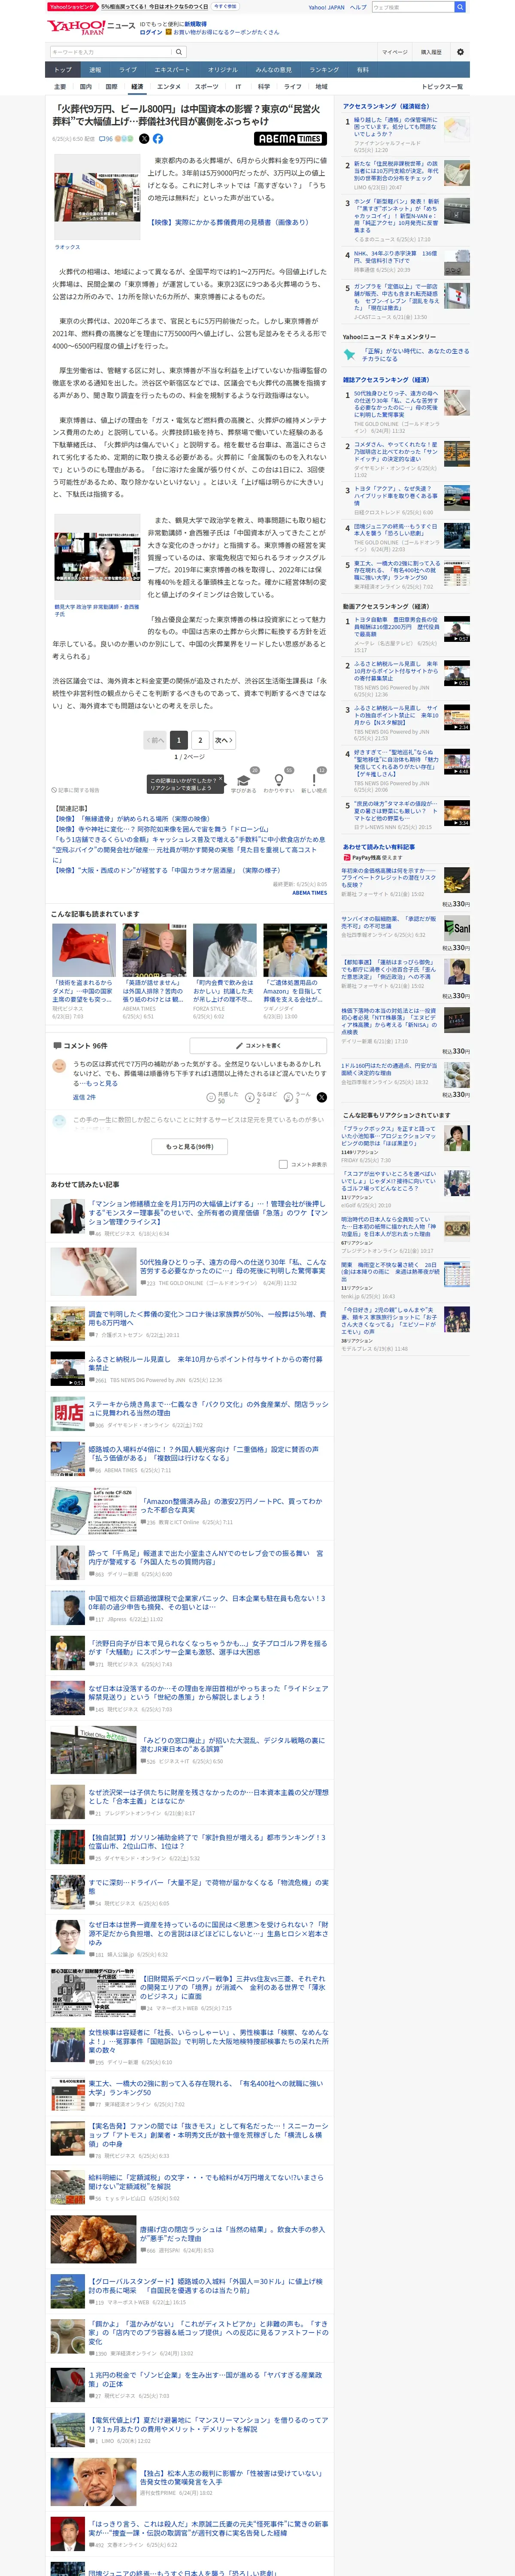
Task: Open the crematorium article main photo
Action: pos(97,198)
